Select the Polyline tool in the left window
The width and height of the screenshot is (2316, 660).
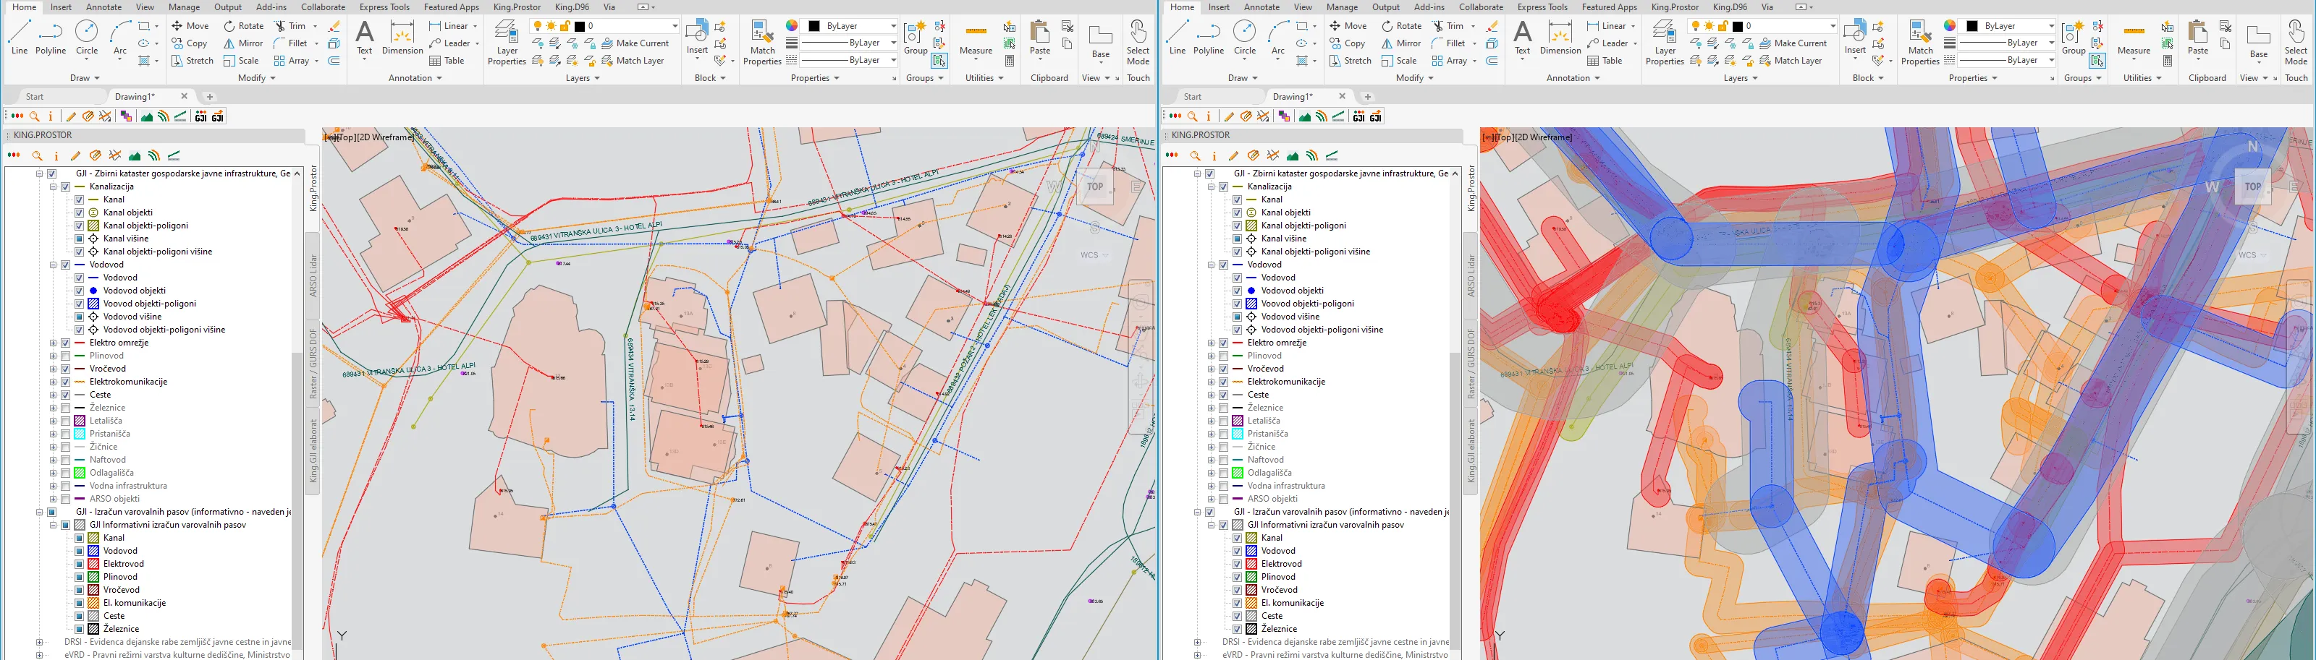pyautogui.click(x=51, y=38)
